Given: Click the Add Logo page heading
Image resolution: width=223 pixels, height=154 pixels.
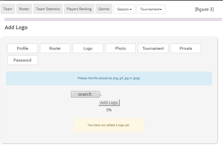Looking at the screenshot, I should [x=16, y=28].
